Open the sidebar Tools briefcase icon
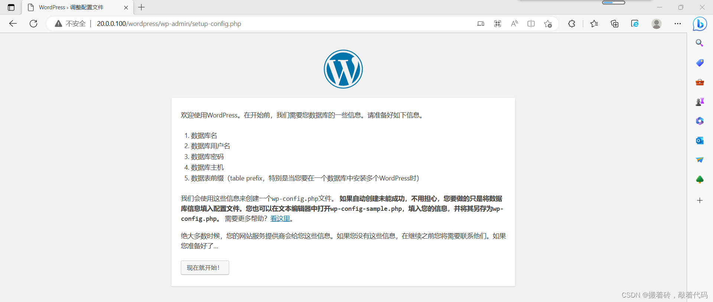The height and width of the screenshot is (302, 713). click(x=700, y=82)
